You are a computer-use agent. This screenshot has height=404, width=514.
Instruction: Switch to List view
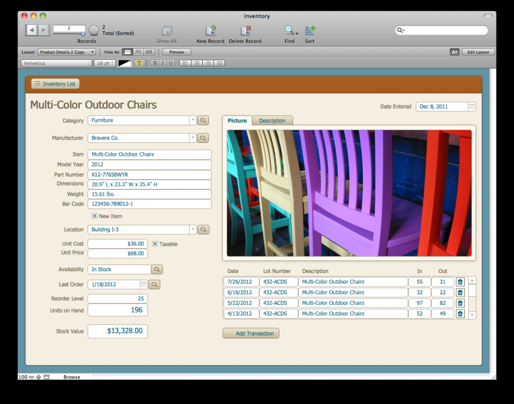point(138,52)
